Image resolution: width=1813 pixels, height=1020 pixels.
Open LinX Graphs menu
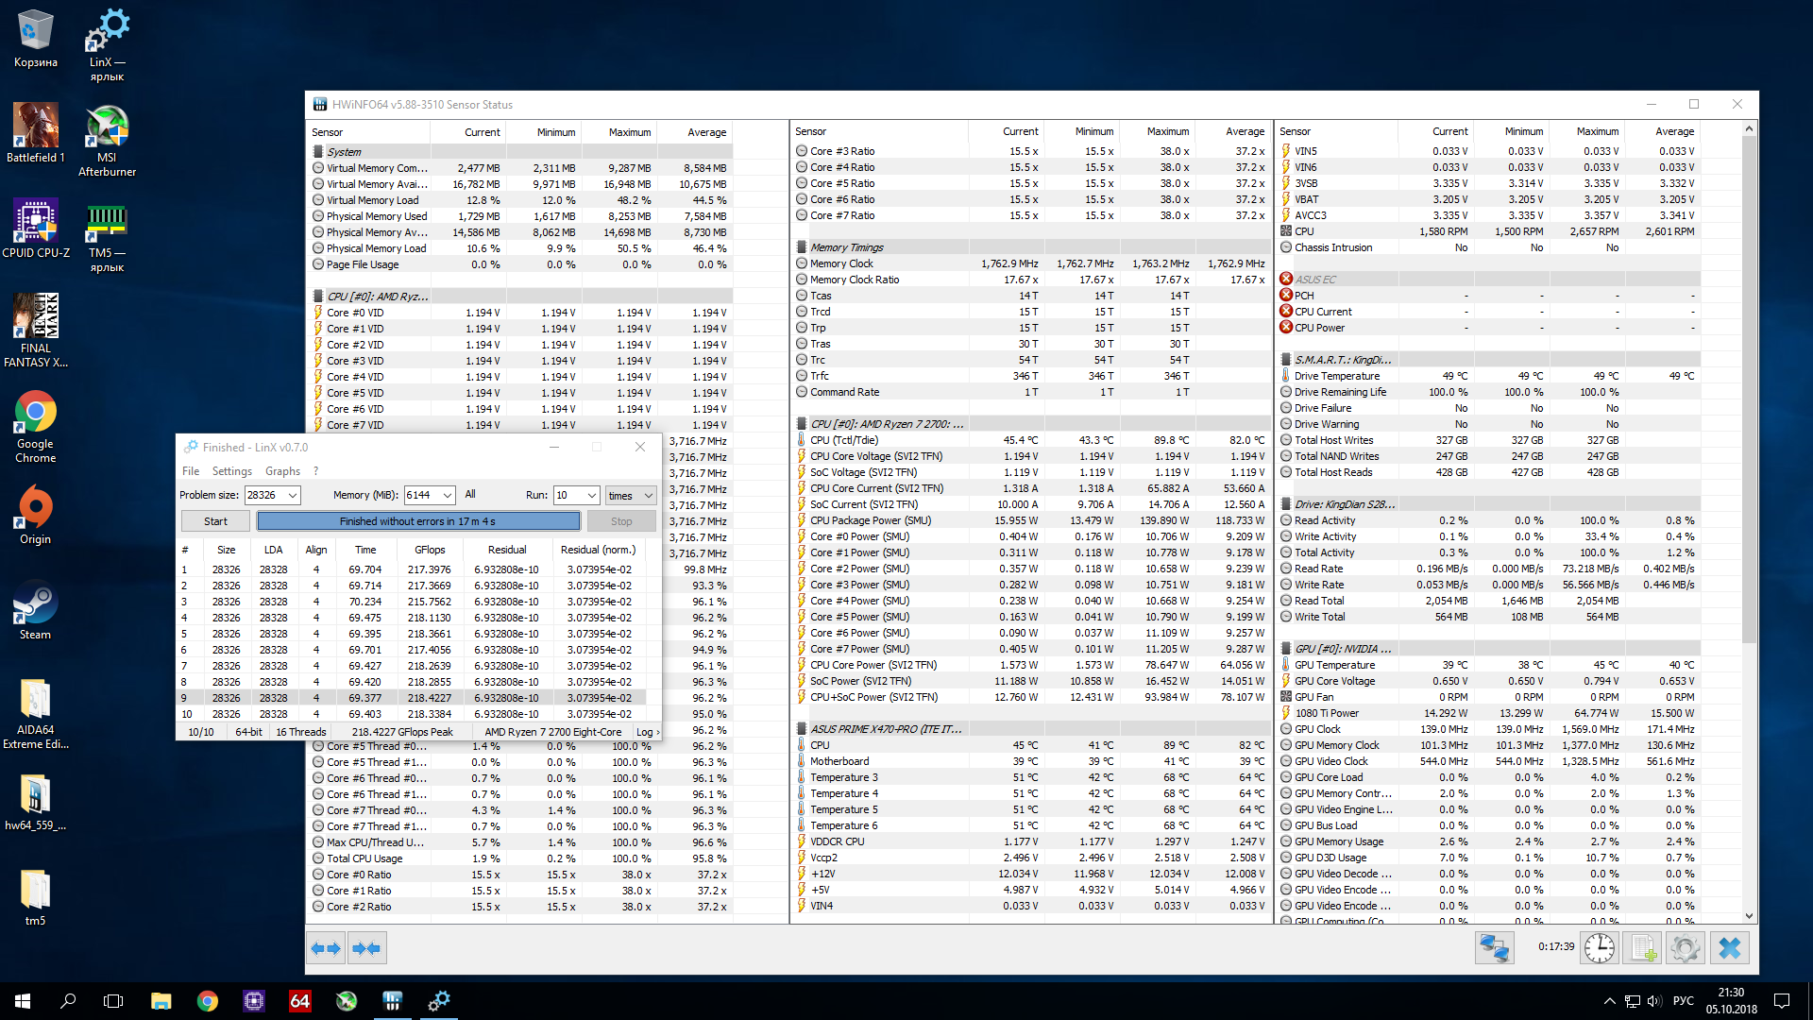[282, 471]
